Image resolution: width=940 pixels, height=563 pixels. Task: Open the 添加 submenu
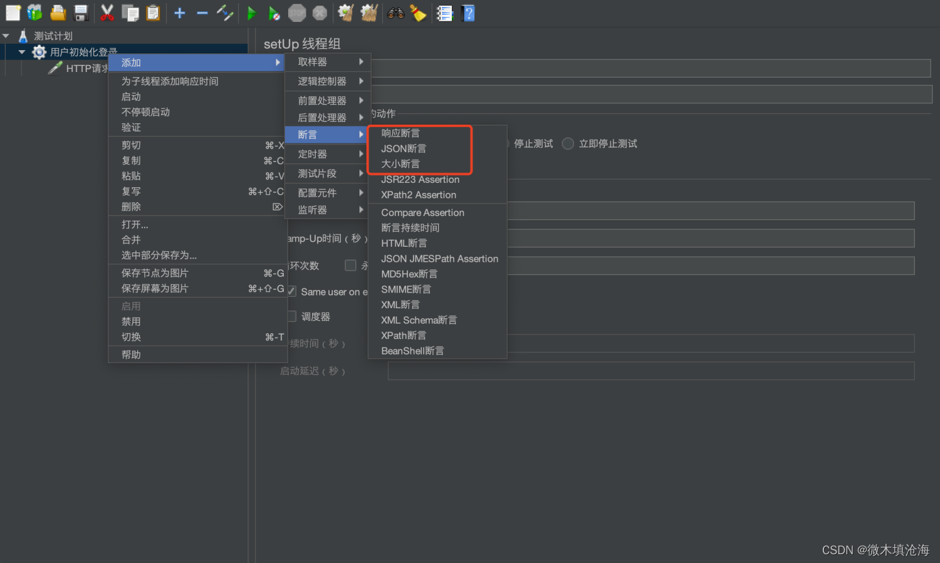[x=197, y=63]
